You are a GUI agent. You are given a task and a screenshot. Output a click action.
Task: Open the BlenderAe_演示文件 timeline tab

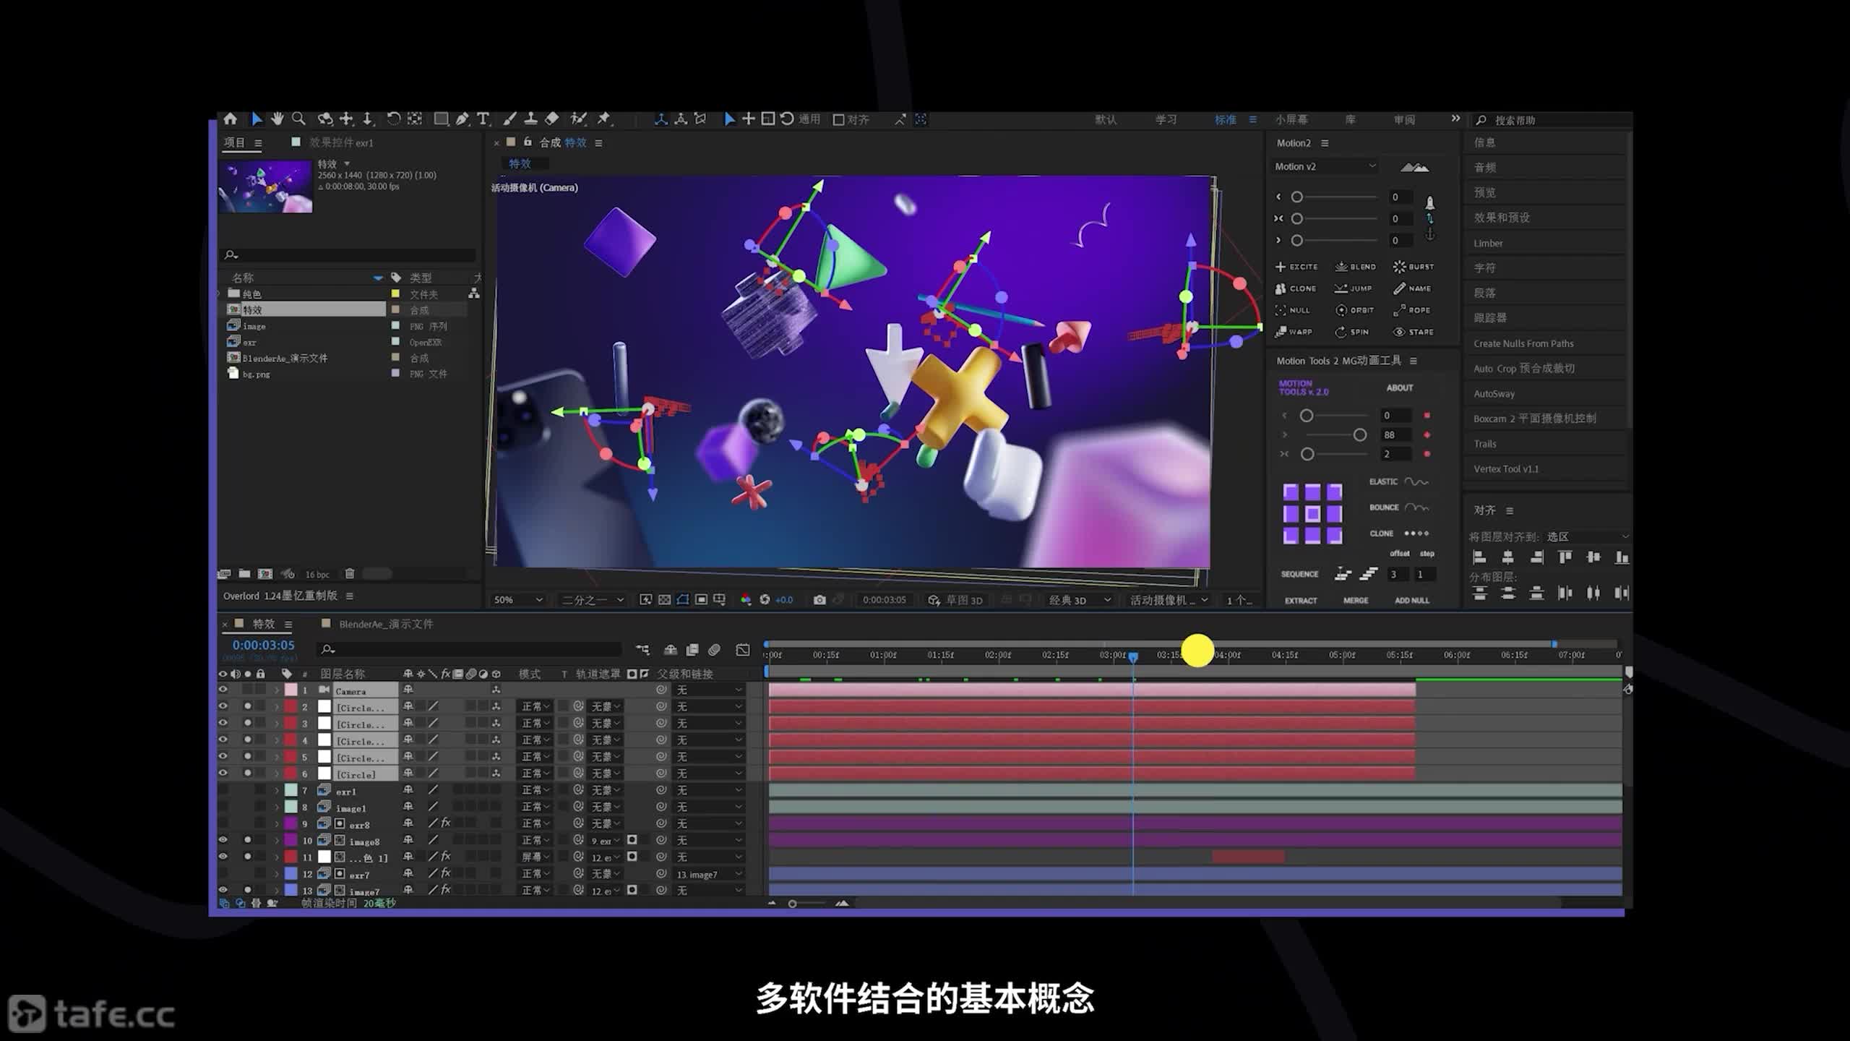pyautogui.click(x=386, y=624)
